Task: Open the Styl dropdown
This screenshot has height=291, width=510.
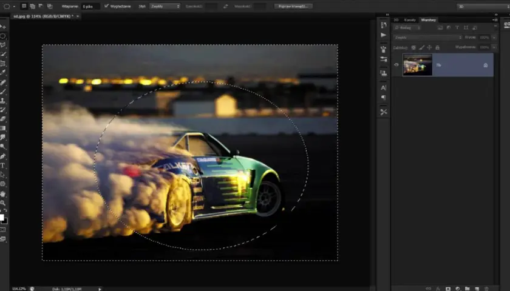Action: click(x=165, y=6)
